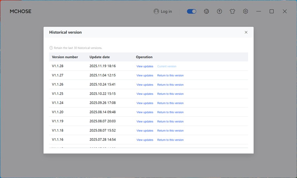Screen dimensions: 297x178
Task: Click the Log in link
Action: [166, 11]
